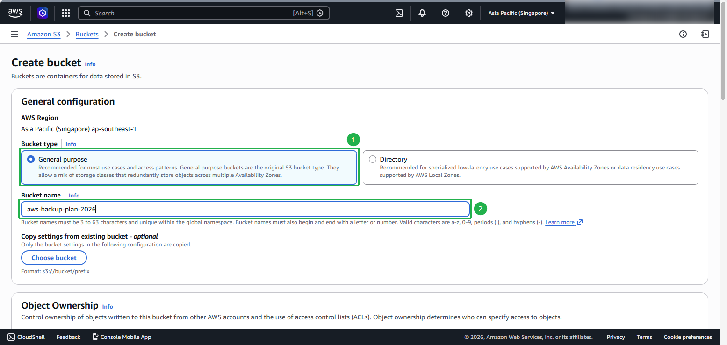Screen dimensions: 727x345
Task: Open the Info link beside Object Ownership
Action: pos(108,307)
